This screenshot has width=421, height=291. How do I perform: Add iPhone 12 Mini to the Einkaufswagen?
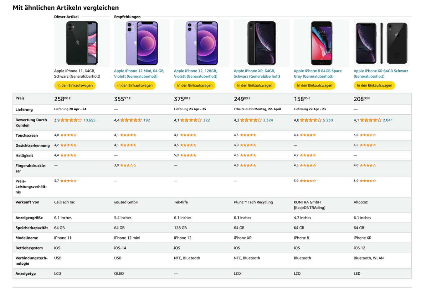(135, 85)
